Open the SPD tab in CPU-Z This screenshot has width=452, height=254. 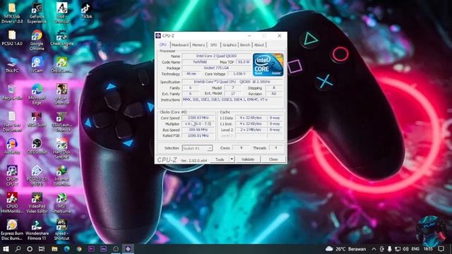pos(213,45)
